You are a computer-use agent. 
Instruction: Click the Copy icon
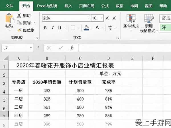point(19,23)
